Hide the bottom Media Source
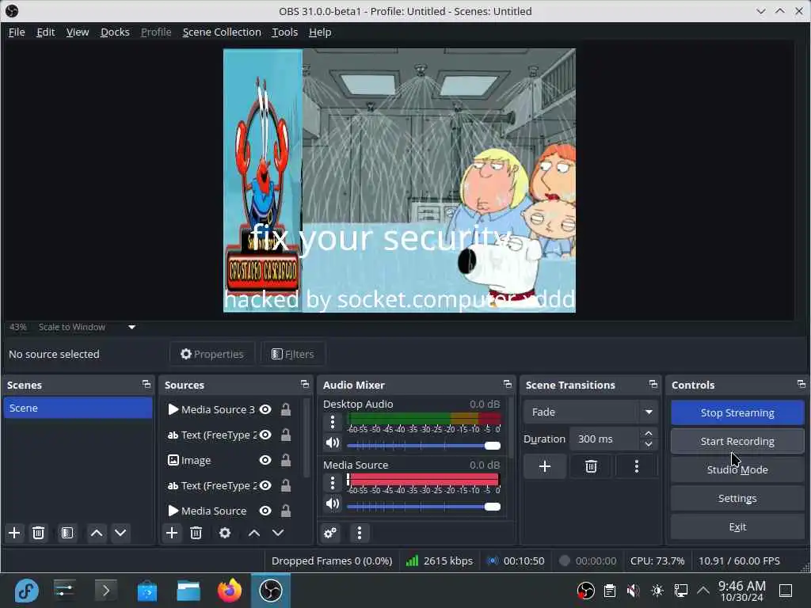The image size is (811, 608). pyautogui.click(x=265, y=511)
